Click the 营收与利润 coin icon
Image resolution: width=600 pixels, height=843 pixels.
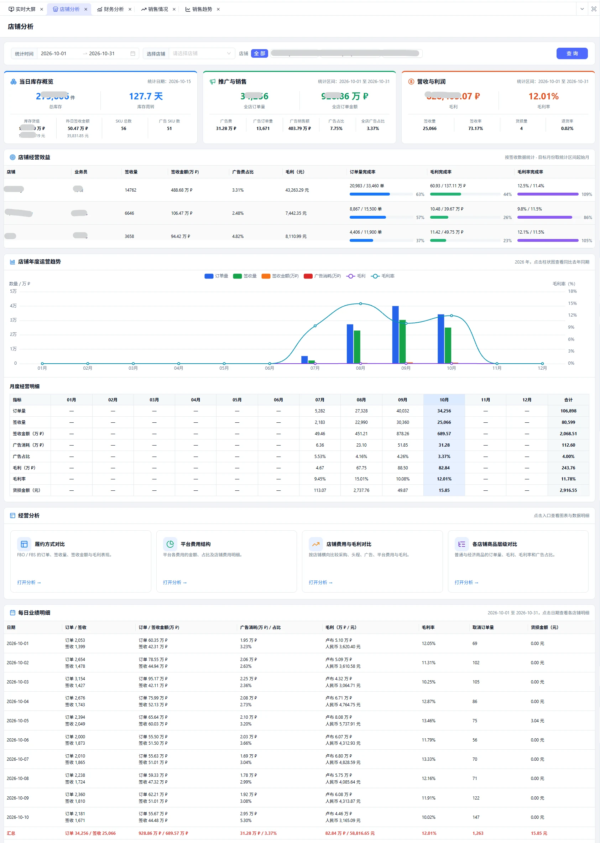tap(411, 82)
